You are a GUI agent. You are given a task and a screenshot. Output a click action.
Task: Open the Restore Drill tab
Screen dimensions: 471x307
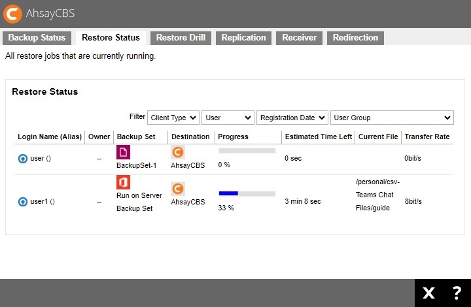click(x=181, y=38)
